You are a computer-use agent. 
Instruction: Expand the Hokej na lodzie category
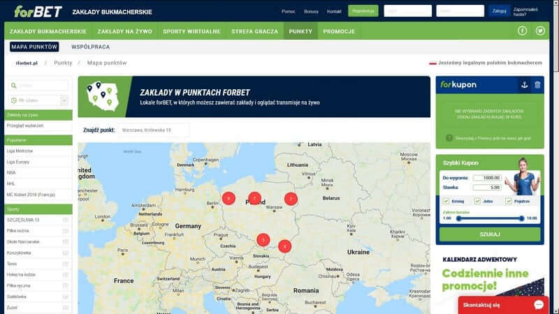(x=66, y=275)
